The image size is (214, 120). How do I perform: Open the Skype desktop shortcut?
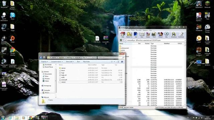13,16
